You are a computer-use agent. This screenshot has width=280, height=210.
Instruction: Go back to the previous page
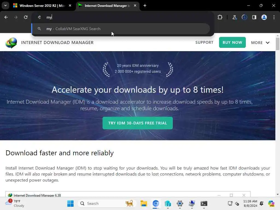pyautogui.click(x=6, y=17)
